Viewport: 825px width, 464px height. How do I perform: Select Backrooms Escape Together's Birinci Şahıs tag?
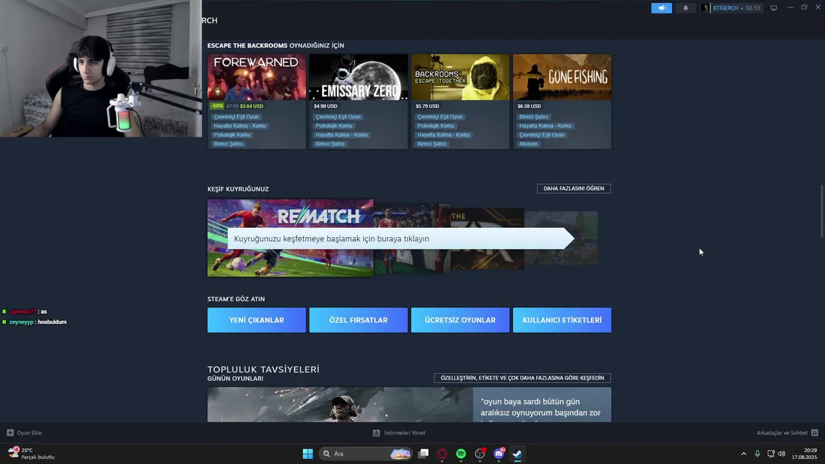pyautogui.click(x=432, y=144)
